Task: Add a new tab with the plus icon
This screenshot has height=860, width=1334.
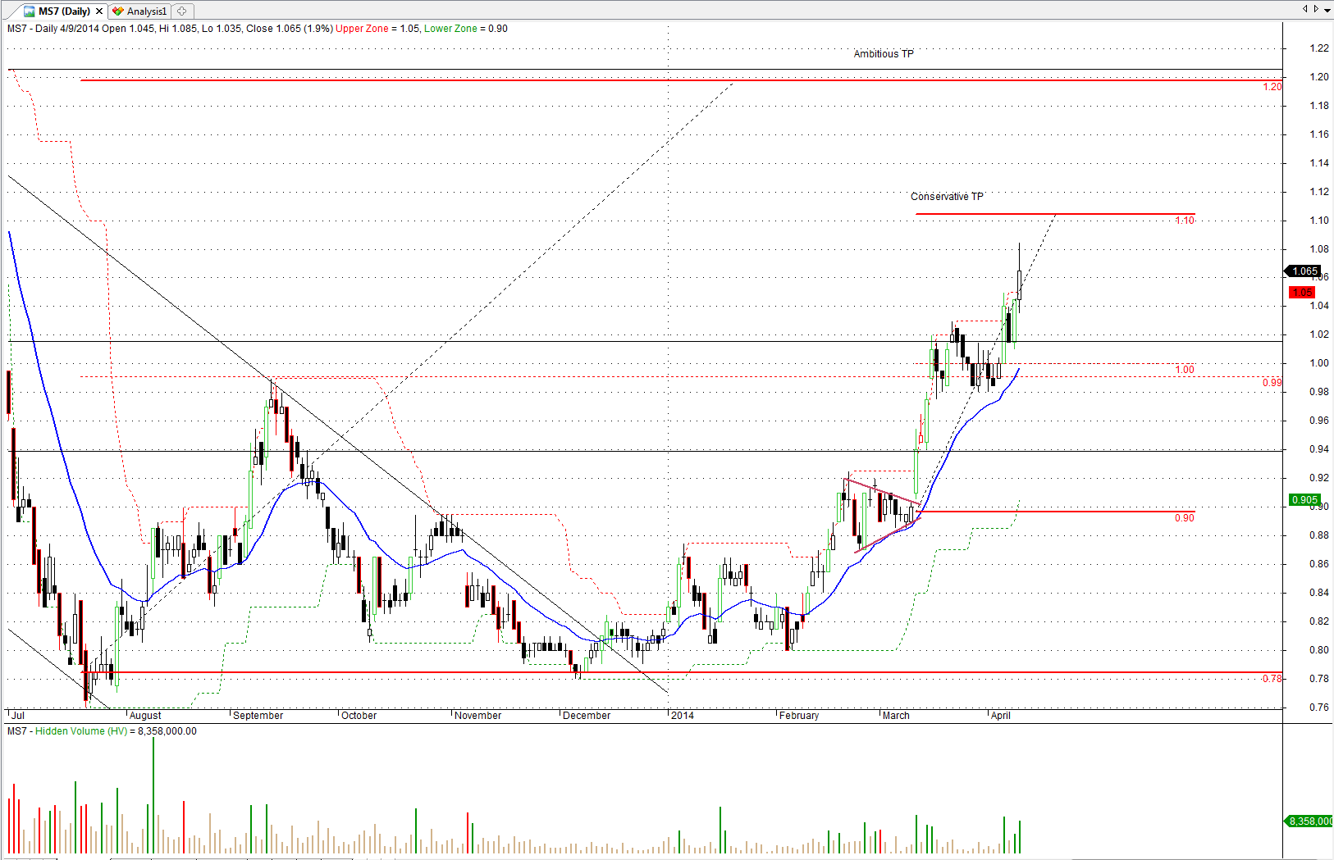Action: [182, 11]
